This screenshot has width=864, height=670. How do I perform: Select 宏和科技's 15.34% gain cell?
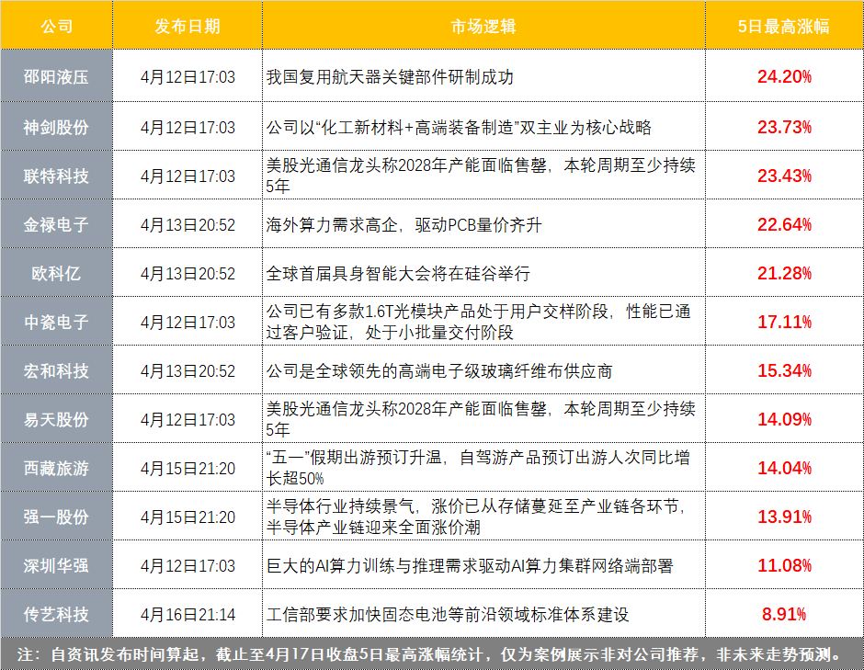(783, 370)
